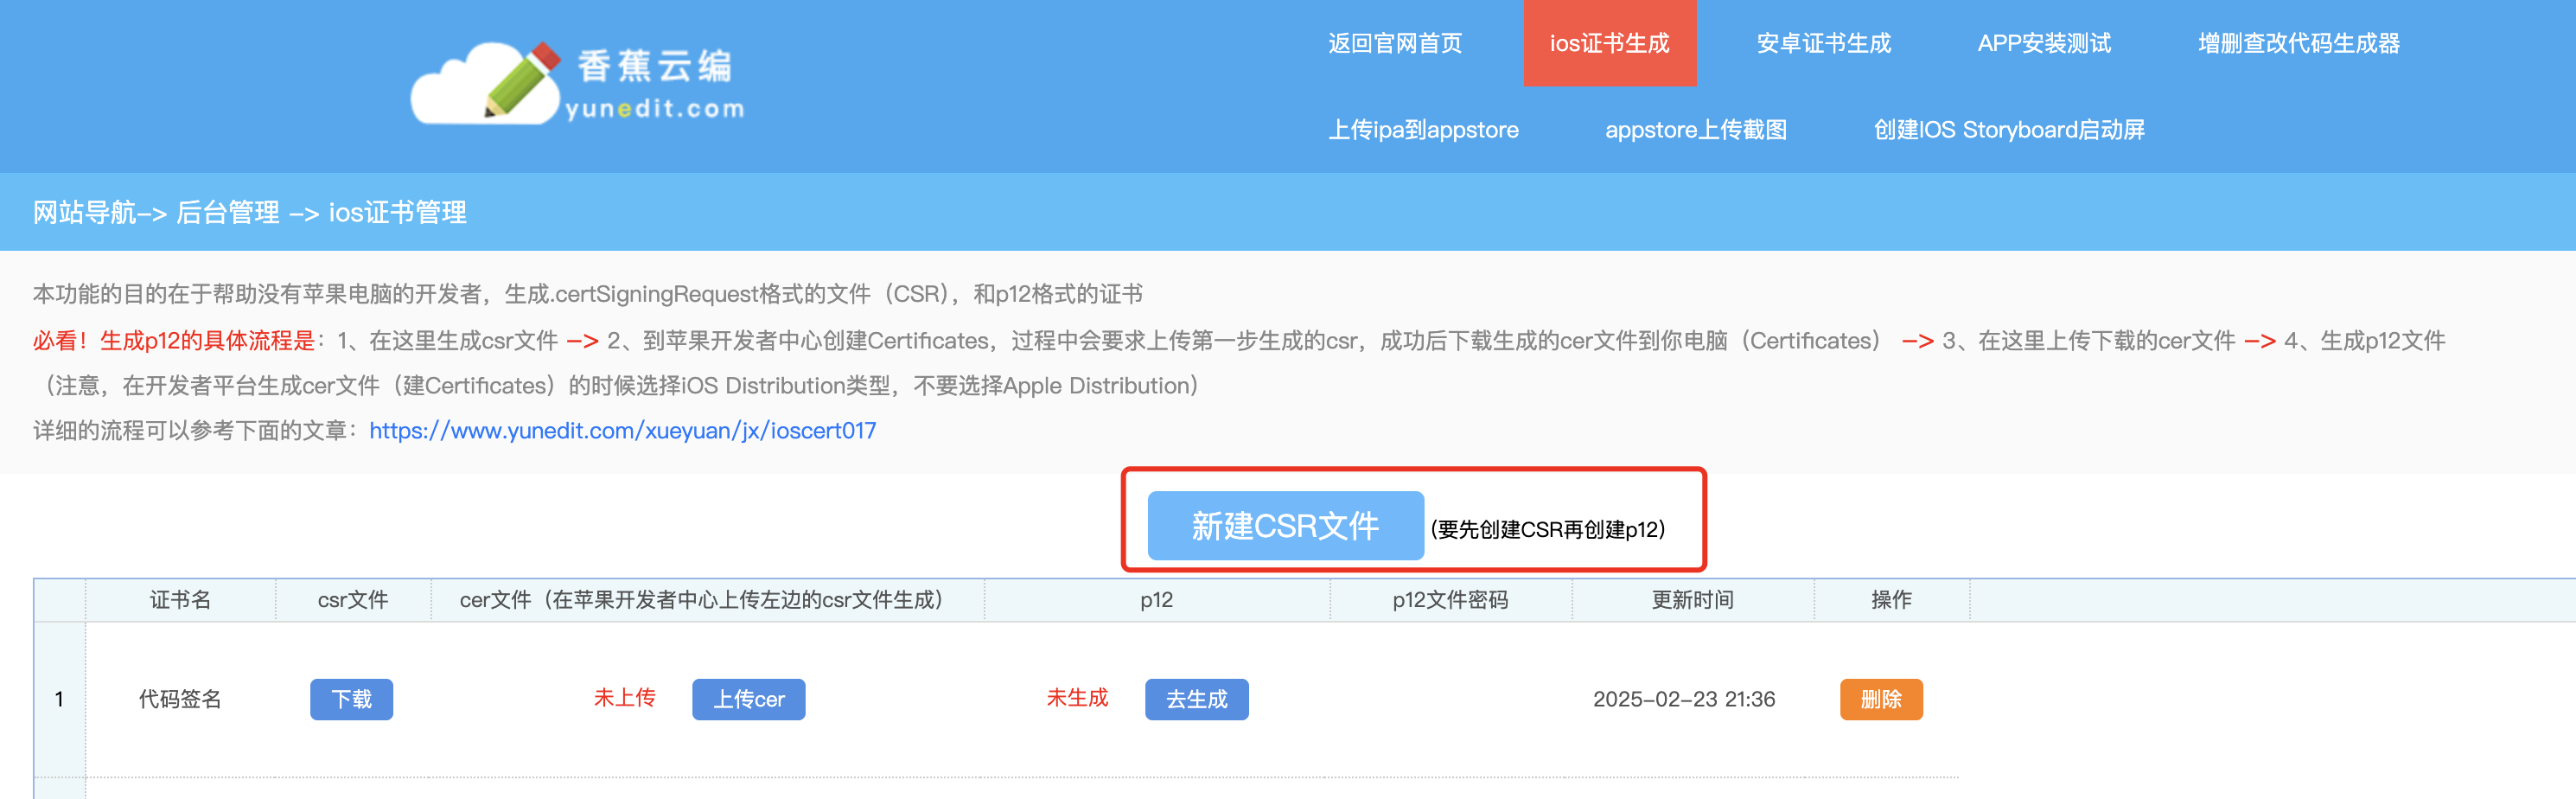The height and width of the screenshot is (799, 2576).
Task: Download the csr file for 代码签名
Action: click(351, 699)
